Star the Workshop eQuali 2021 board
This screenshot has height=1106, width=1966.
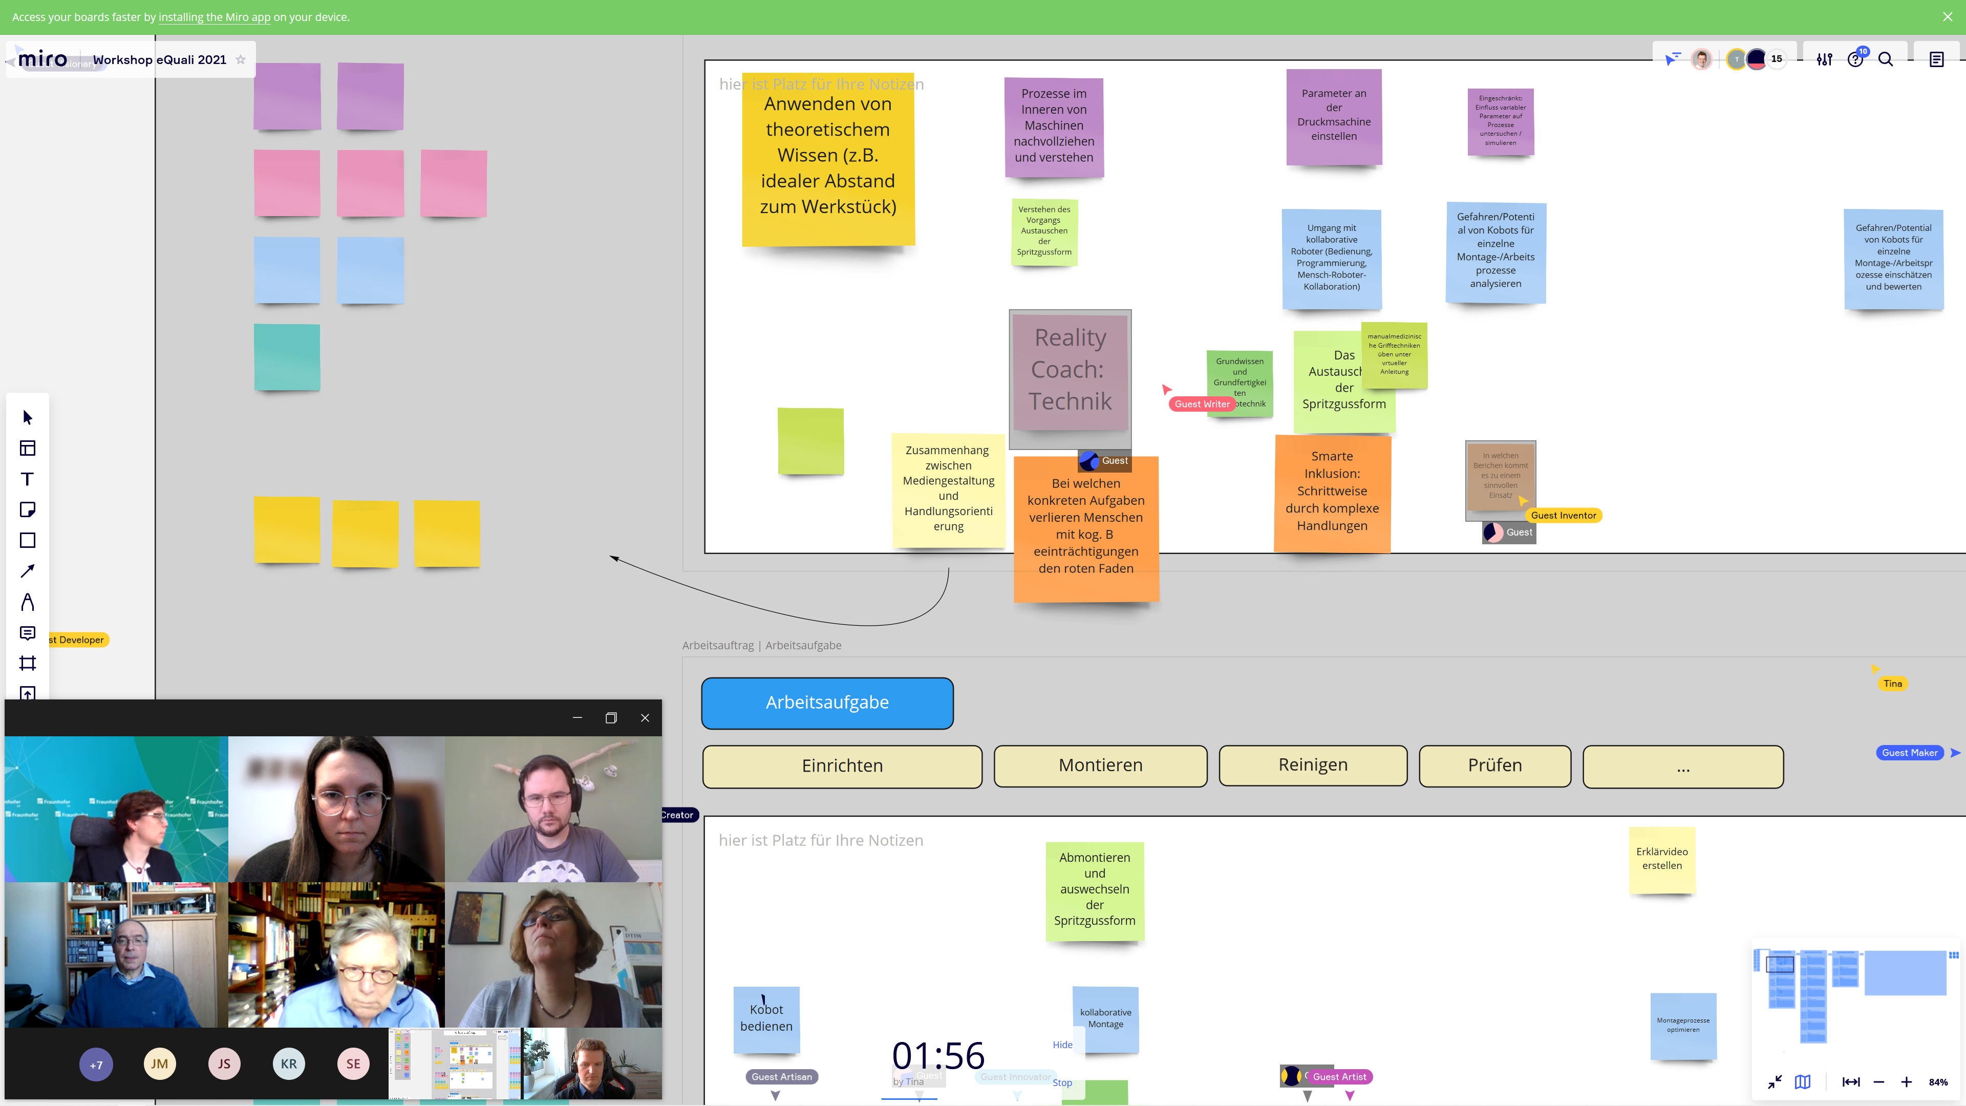pyautogui.click(x=241, y=59)
